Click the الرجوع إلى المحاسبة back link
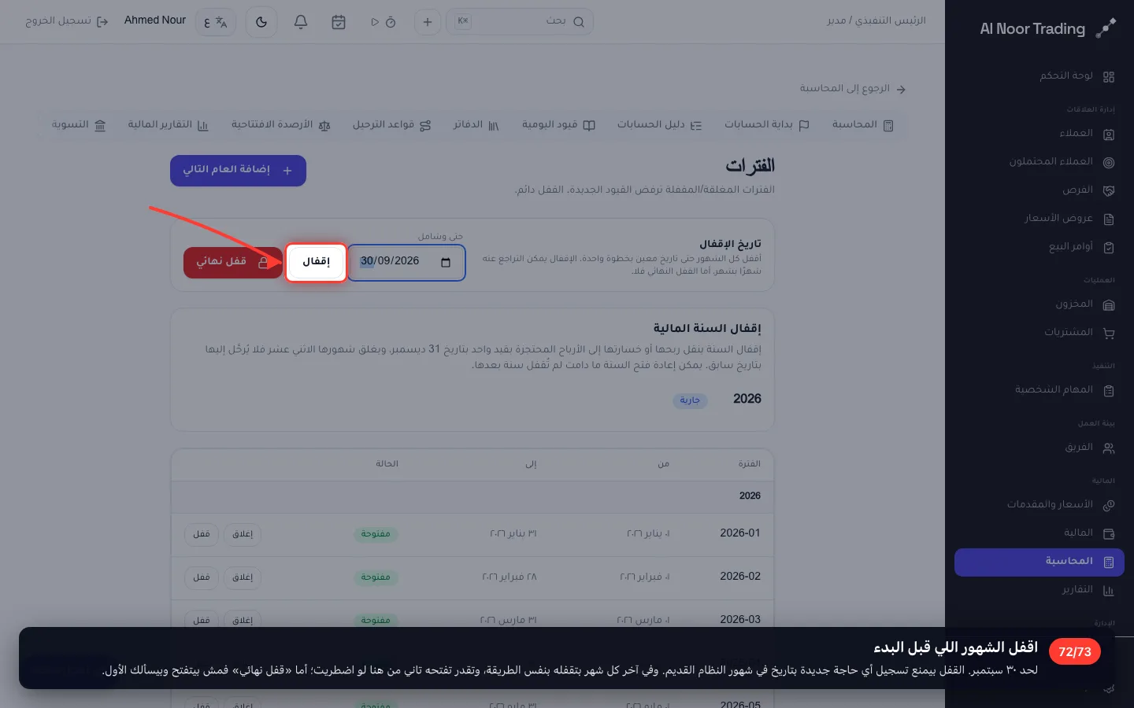The height and width of the screenshot is (708, 1134). [853, 89]
